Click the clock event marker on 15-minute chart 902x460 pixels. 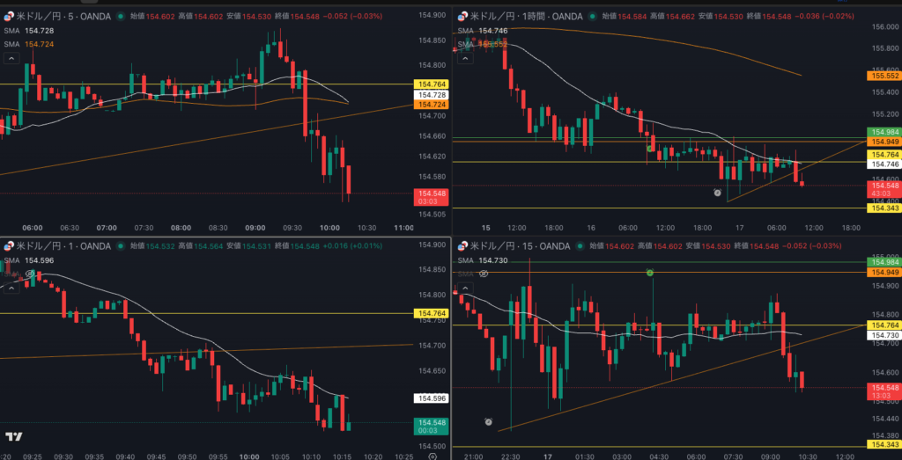click(488, 422)
